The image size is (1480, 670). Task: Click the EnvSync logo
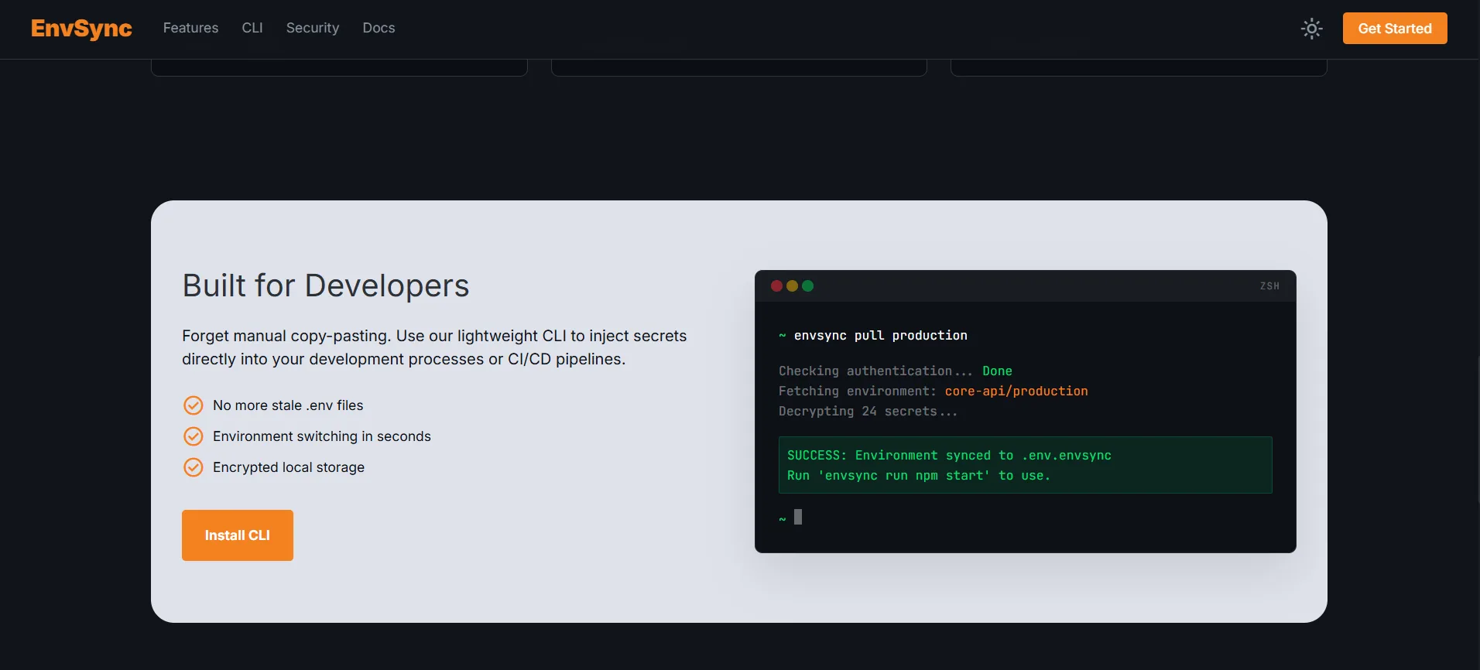click(81, 29)
